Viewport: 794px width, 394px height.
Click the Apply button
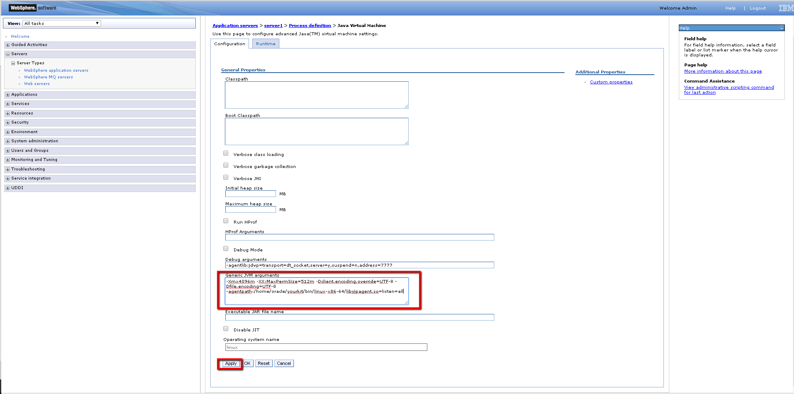(x=231, y=364)
